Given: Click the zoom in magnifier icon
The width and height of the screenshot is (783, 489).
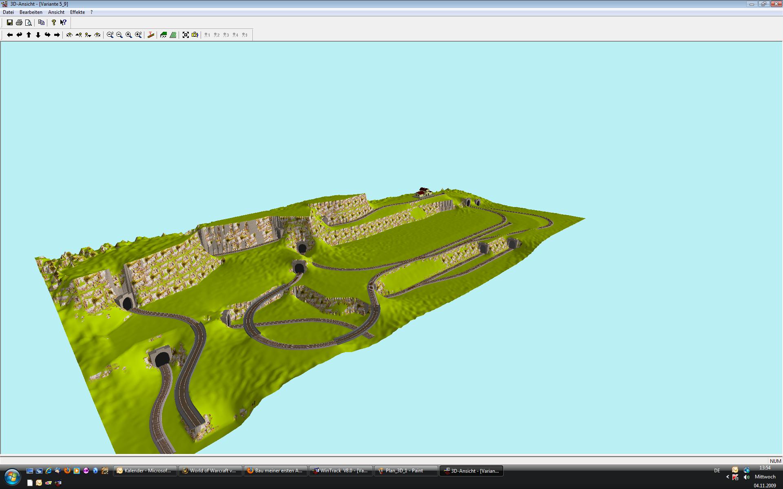Looking at the screenshot, I should point(129,35).
